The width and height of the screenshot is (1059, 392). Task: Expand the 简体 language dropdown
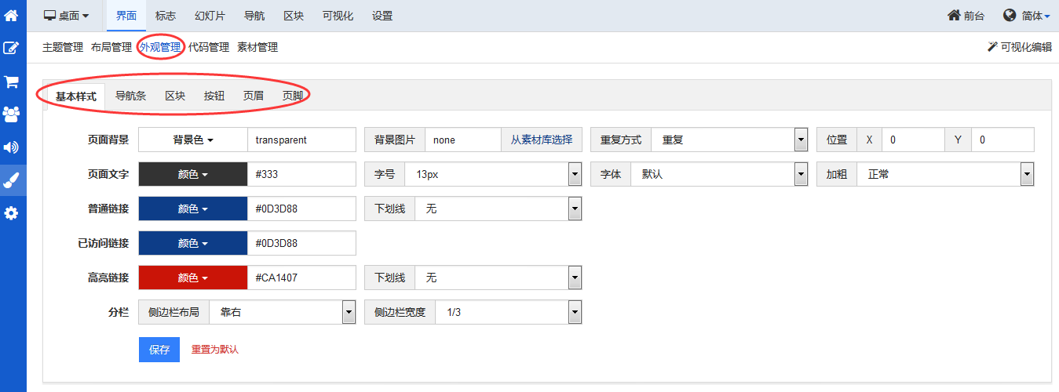pyautogui.click(x=1027, y=16)
